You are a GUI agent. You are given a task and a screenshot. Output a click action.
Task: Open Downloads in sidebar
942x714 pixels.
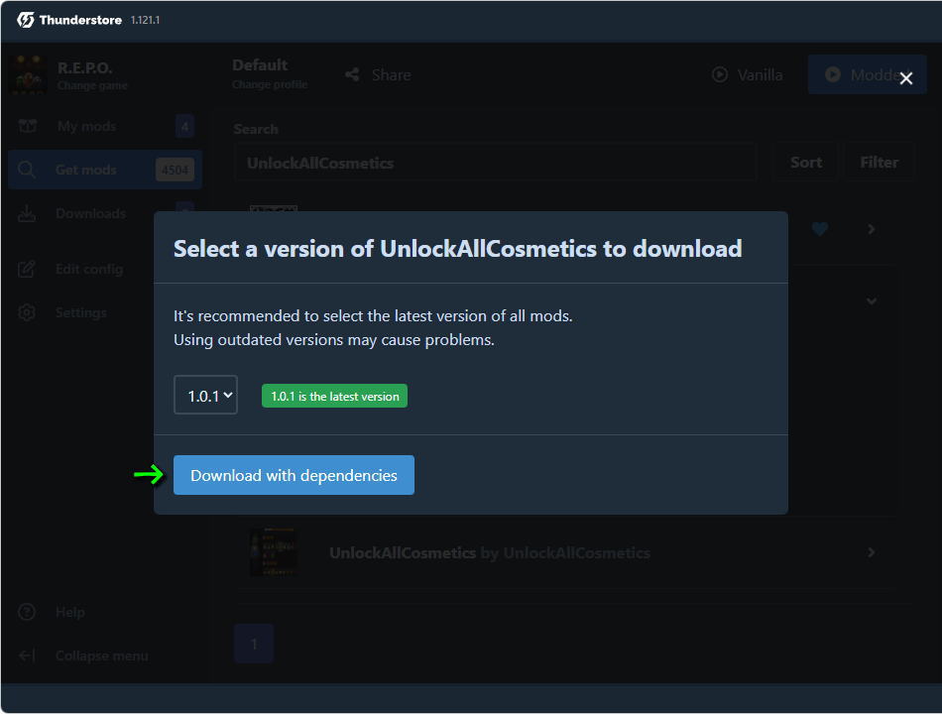coord(105,213)
